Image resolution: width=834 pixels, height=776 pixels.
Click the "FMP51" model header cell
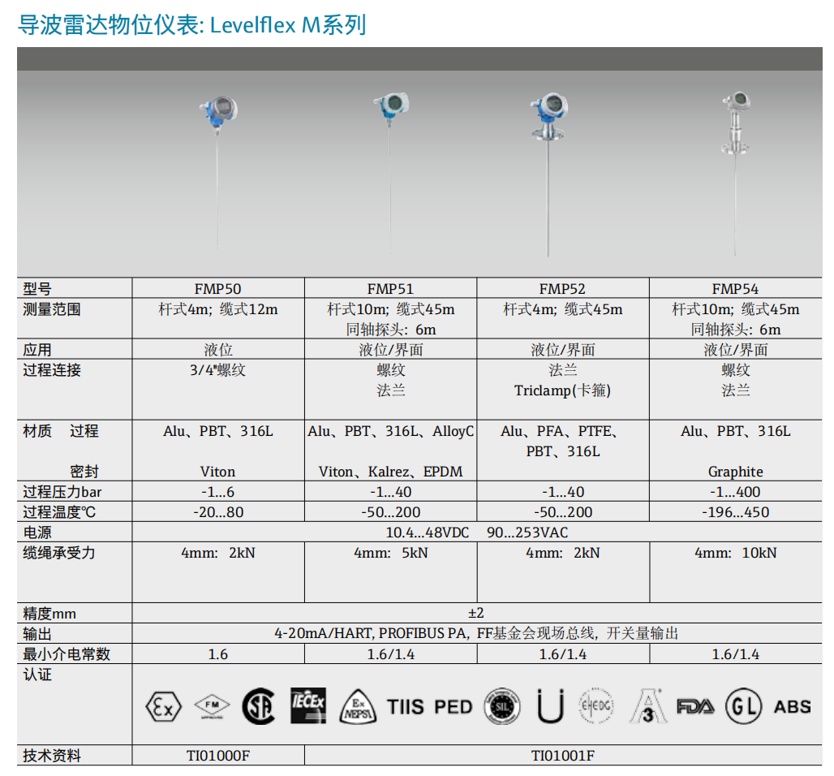[x=390, y=288]
